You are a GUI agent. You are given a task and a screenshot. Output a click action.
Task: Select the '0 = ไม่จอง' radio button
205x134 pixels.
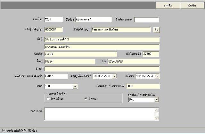pos(48,98)
